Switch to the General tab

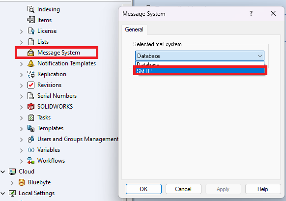point(134,29)
